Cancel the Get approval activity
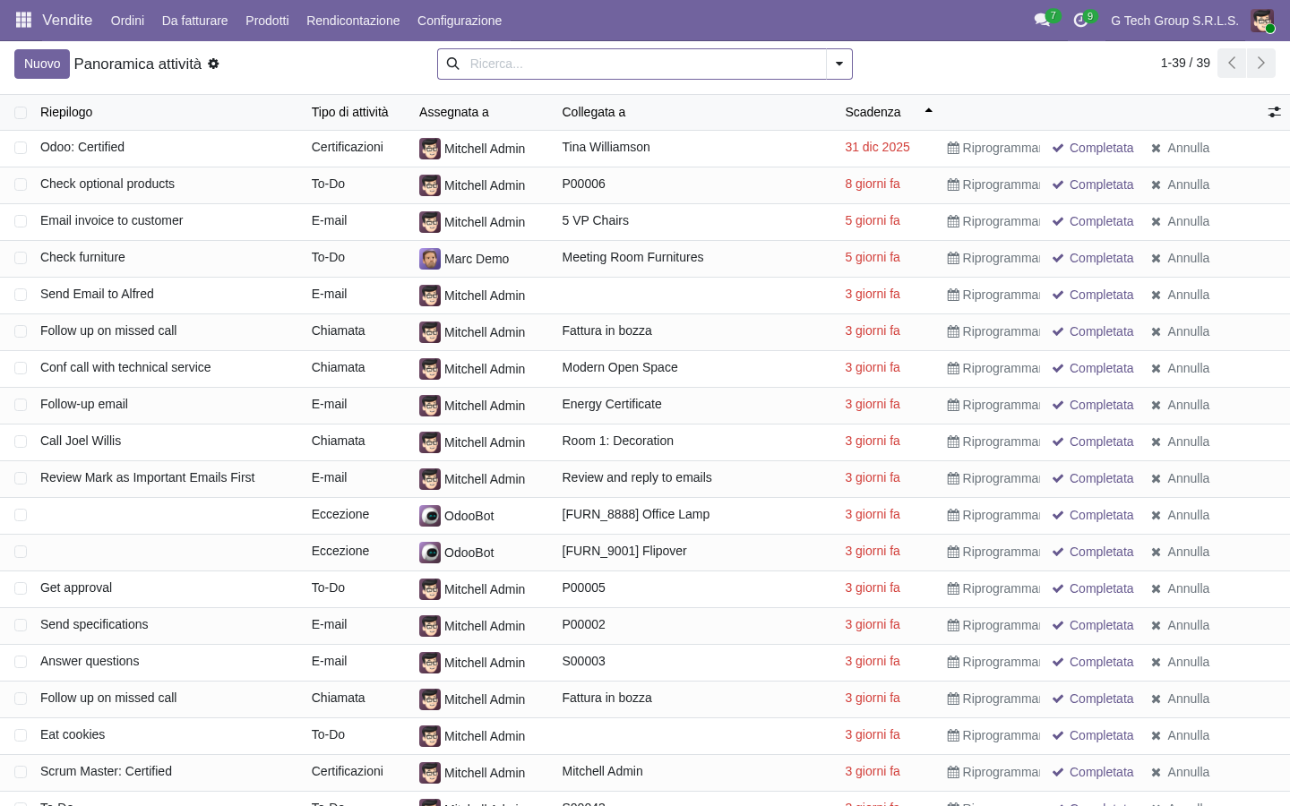Image resolution: width=1290 pixels, height=806 pixels. coord(1180,588)
